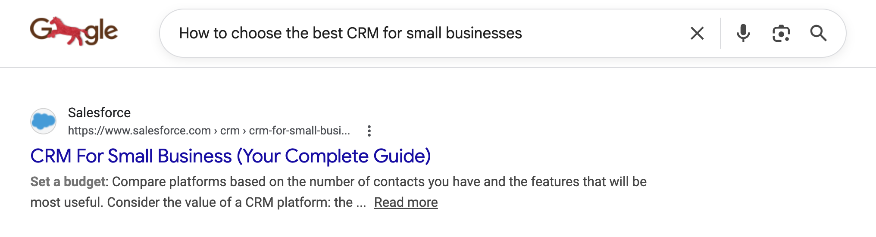876x237 pixels.
Task: Start a voice search with the microphone
Action: click(x=743, y=33)
